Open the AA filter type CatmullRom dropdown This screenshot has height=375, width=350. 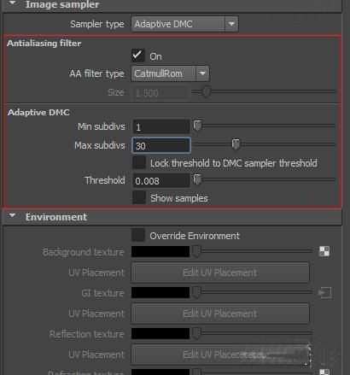point(170,73)
